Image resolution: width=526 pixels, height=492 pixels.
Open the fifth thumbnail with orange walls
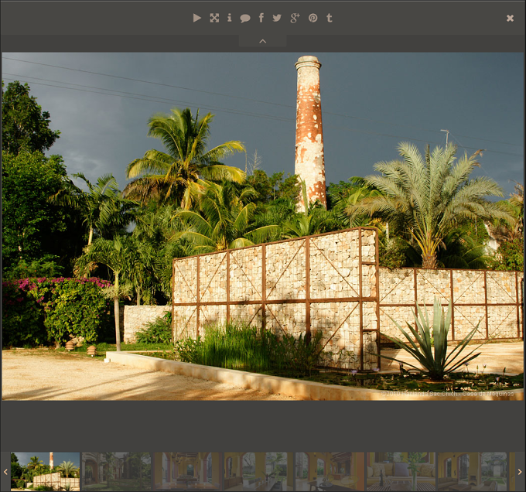pos(330,472)
